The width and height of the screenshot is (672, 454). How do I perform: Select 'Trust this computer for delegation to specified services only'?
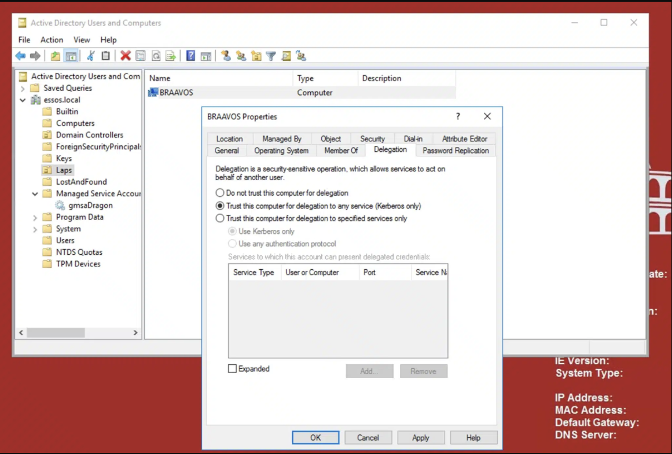pyautogui.click(x=220, y=218)
